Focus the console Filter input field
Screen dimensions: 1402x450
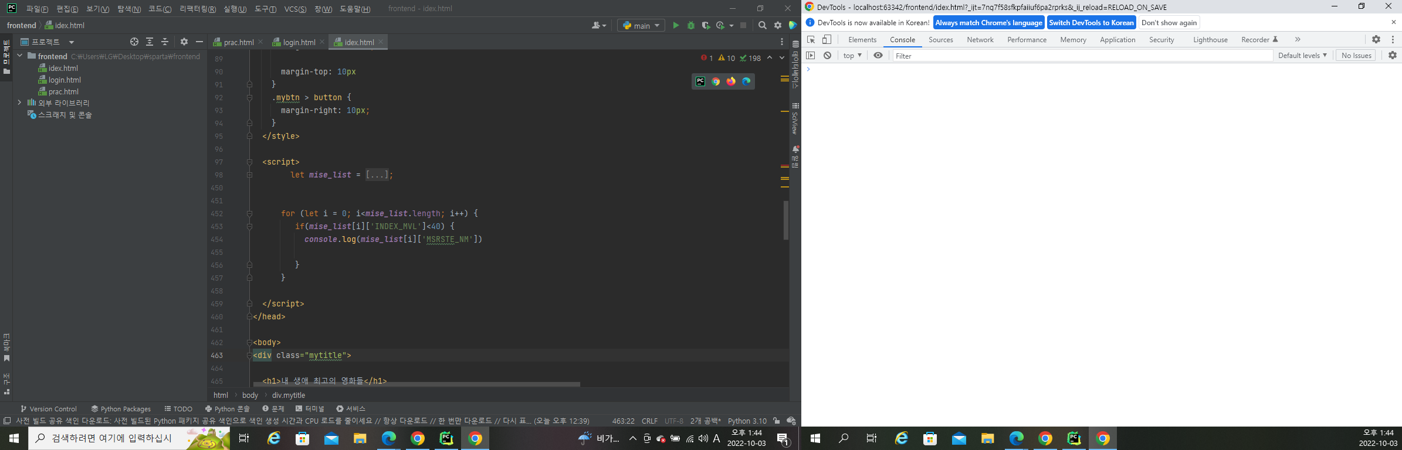[x=1083, y=56]
